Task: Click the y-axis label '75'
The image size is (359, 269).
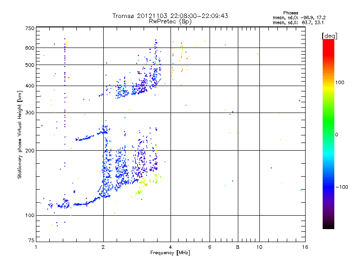Action: [x=31, y=240]
